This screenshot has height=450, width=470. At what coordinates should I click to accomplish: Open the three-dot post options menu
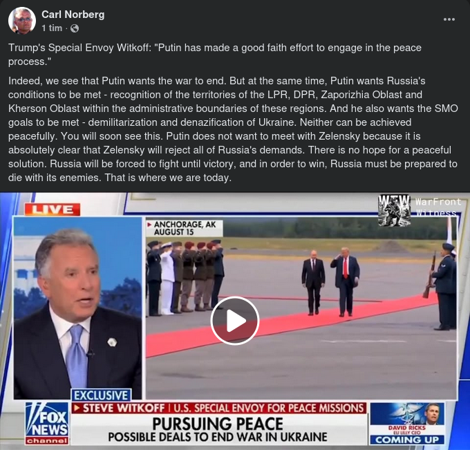click(449, 19)
